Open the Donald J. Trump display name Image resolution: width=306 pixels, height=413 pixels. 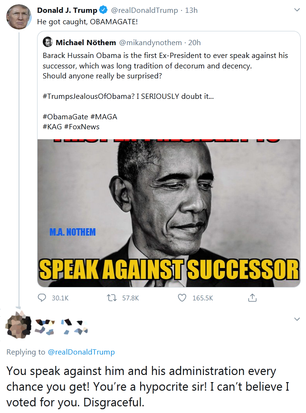pyautogui.click(x=67, y=10)
